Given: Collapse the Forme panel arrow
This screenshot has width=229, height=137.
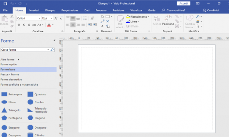Looking at the screenshot, I should tap(55, 40).
